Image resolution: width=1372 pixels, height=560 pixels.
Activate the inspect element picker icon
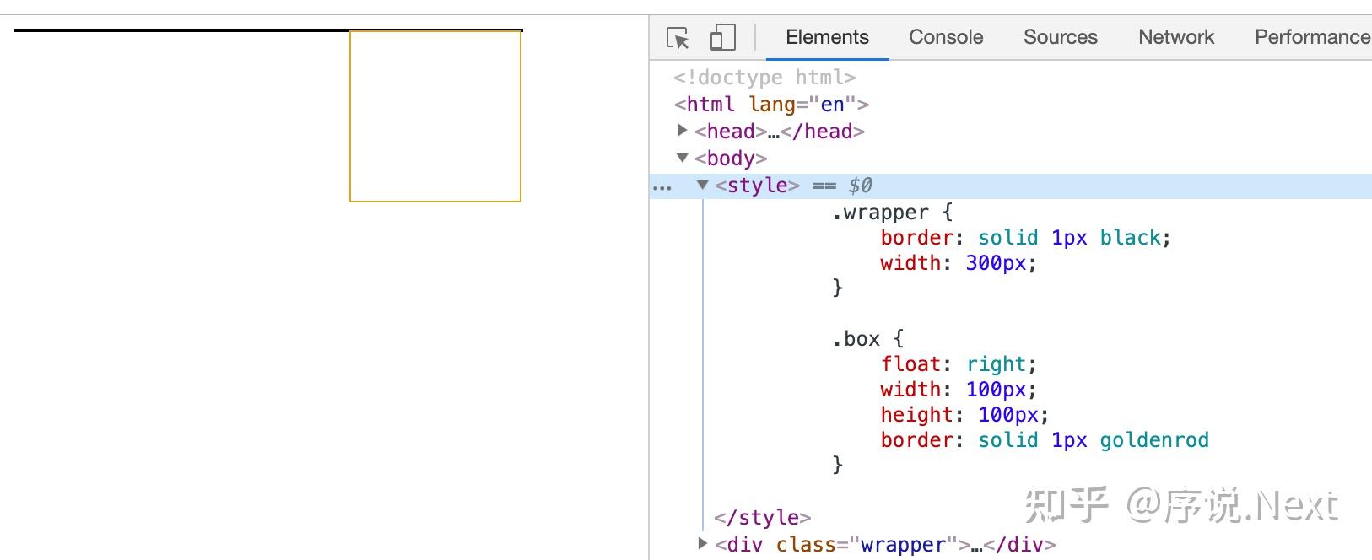[x=678, y=38]
